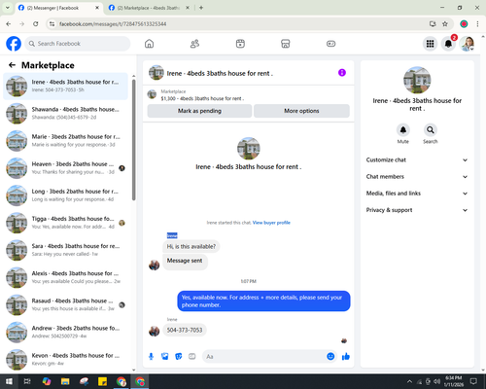This screenshot has width=486, height=389.
Task: Open Tigga's 4beds 3baths conversation
Action: (65, 223)
